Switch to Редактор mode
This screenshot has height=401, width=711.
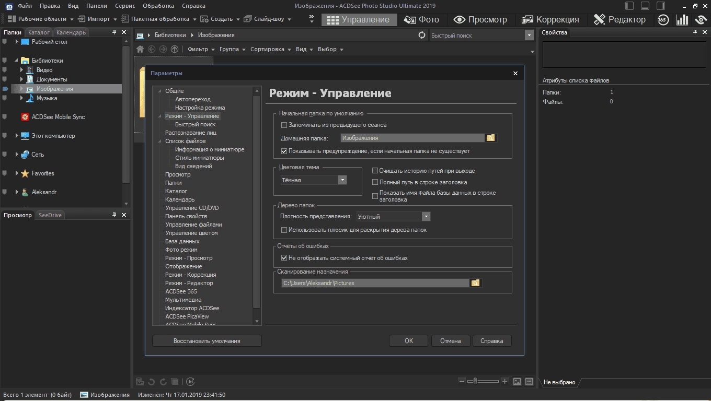click(x=620, y=19)
